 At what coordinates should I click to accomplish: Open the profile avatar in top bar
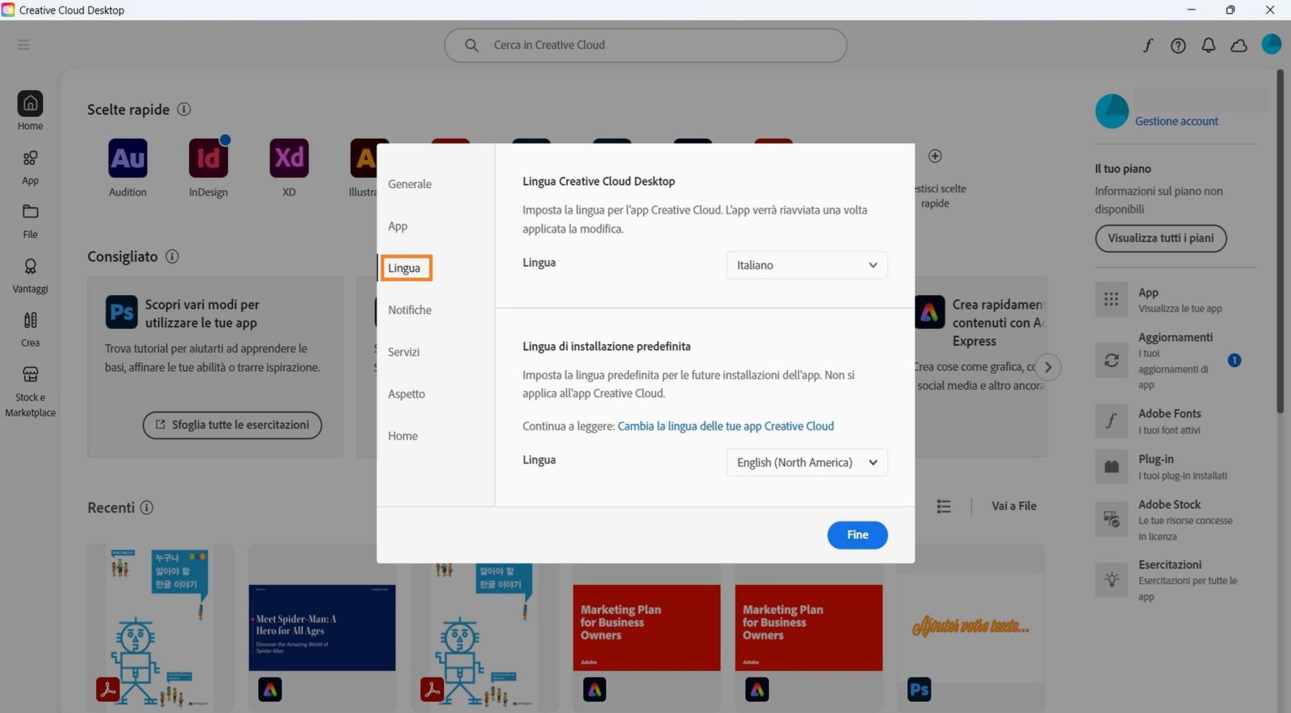(x=1271, y=44)
